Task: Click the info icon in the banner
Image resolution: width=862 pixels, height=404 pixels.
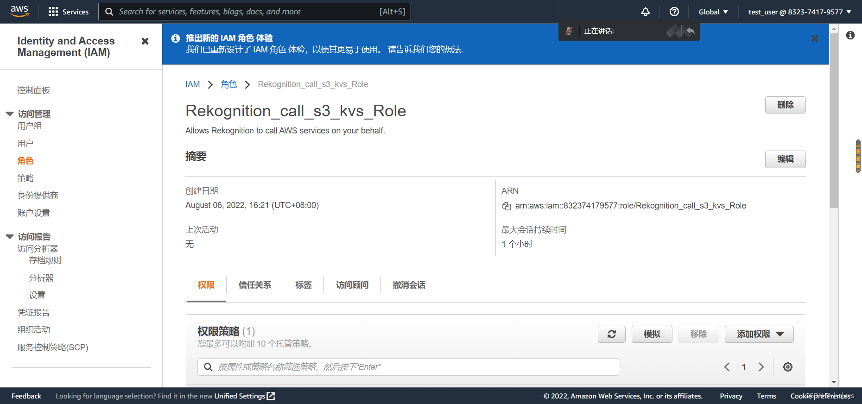Action: 176,38
